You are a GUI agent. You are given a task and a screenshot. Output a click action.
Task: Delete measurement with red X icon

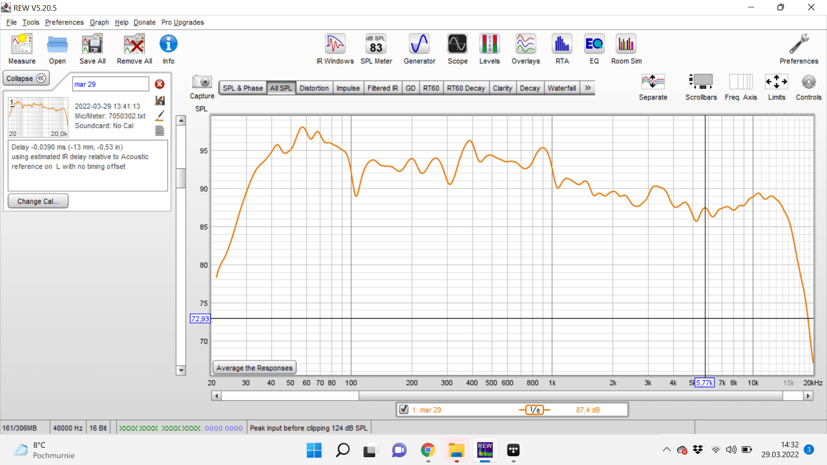tap(159, 84)
